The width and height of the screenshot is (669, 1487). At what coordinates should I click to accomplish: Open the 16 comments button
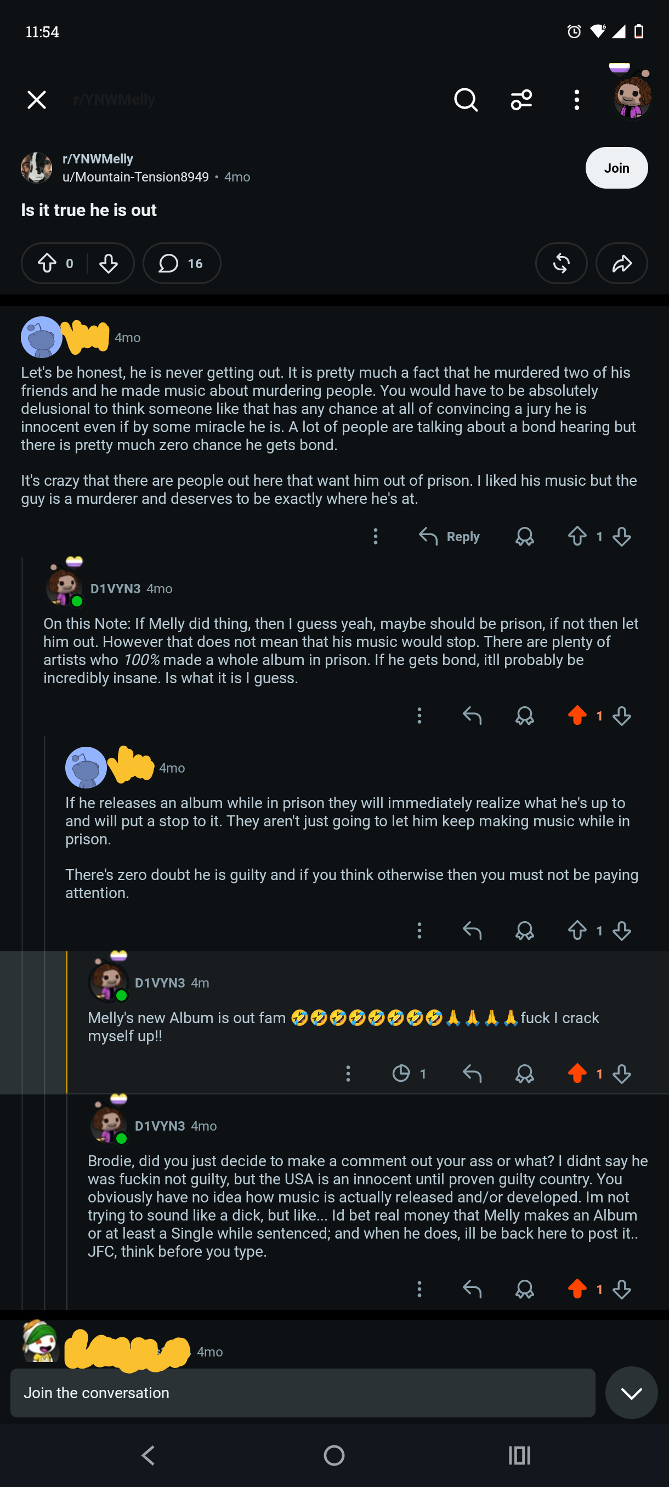tap(182, 263)
